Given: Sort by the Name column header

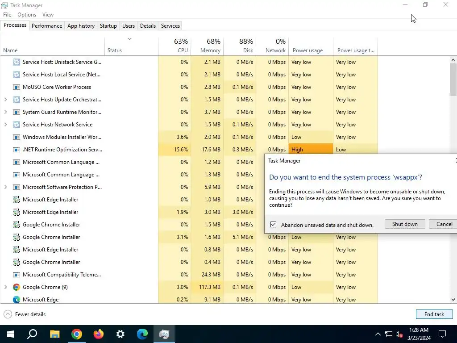Looking at the screenshot, I should (53, 46).
